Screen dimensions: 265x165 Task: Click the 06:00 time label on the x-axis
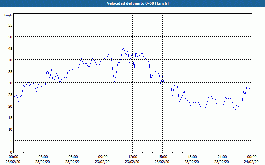73,157
